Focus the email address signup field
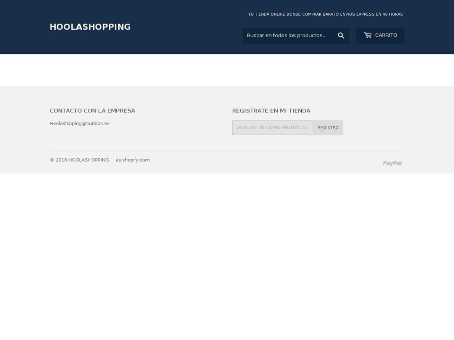454x340 pixels. pos(273,127)
